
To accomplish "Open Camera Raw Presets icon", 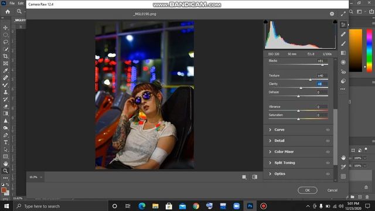I will tap(343, 81).
